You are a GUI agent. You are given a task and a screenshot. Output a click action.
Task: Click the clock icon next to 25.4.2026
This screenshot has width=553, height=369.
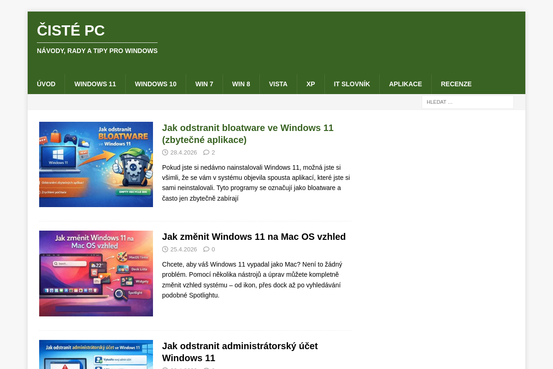click(165, 249)
